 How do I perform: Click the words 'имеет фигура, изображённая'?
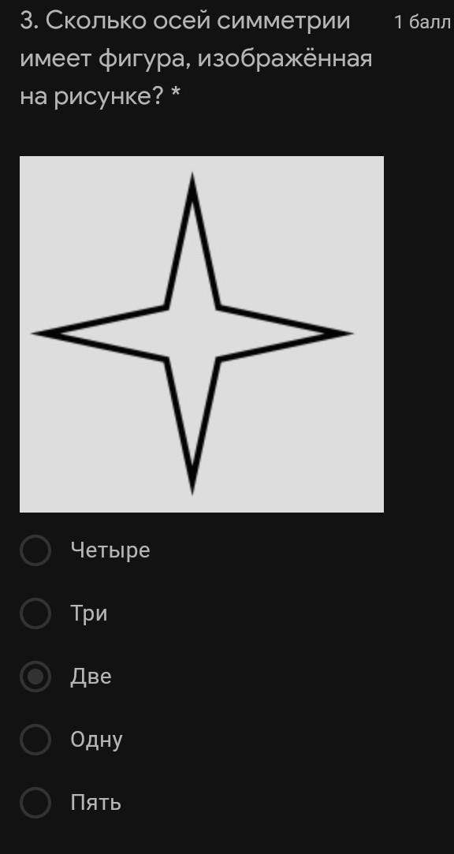(196, 59)
